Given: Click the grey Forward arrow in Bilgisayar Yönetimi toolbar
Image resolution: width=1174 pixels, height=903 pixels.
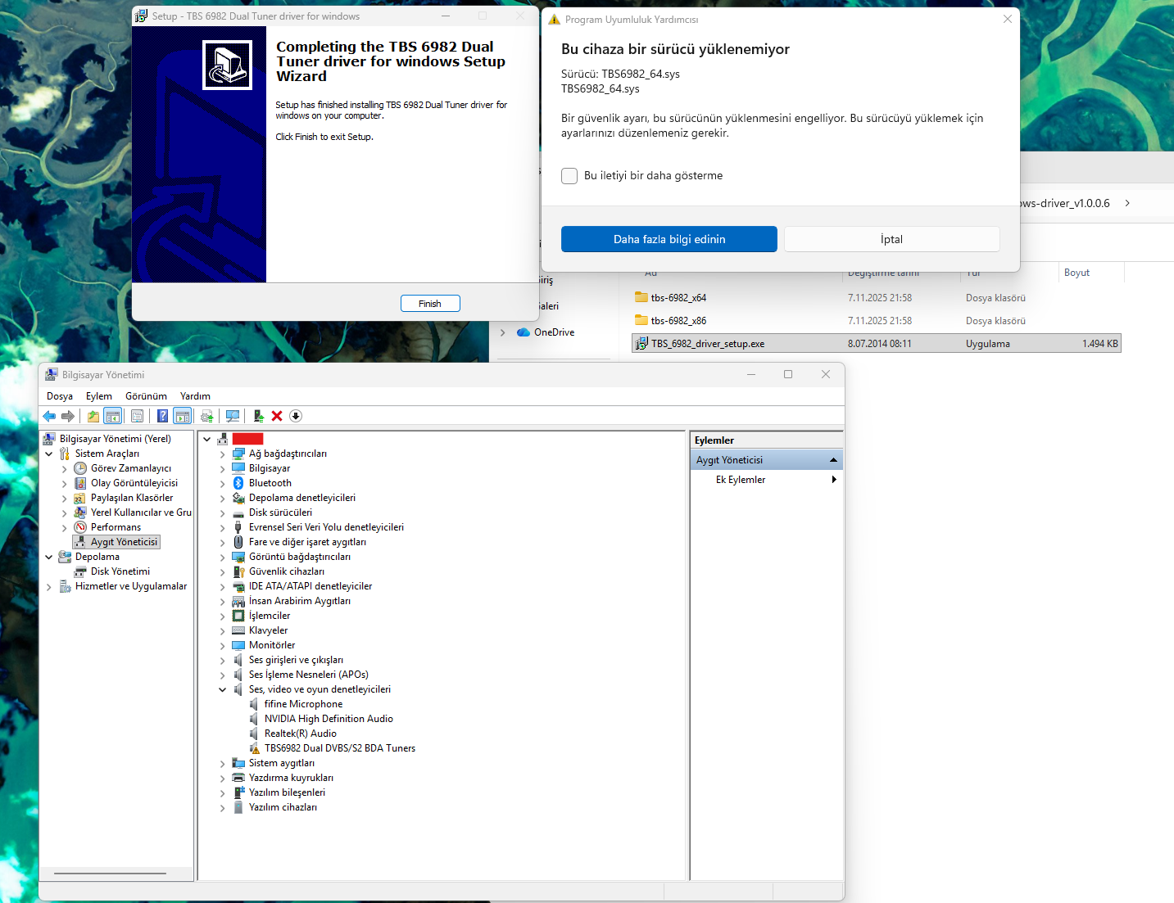Looking at the screenshot, I should pos(68,416).
